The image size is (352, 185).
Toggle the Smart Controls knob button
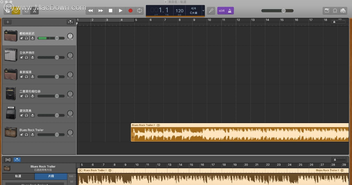[26, 11]
